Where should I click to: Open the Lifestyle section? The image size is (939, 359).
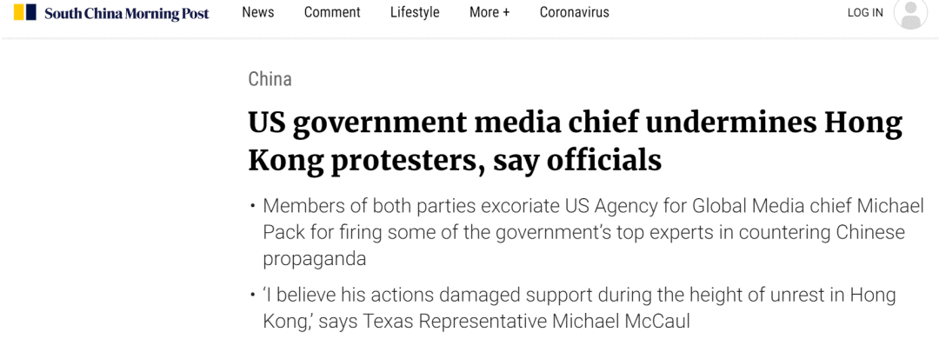(415, 12)
